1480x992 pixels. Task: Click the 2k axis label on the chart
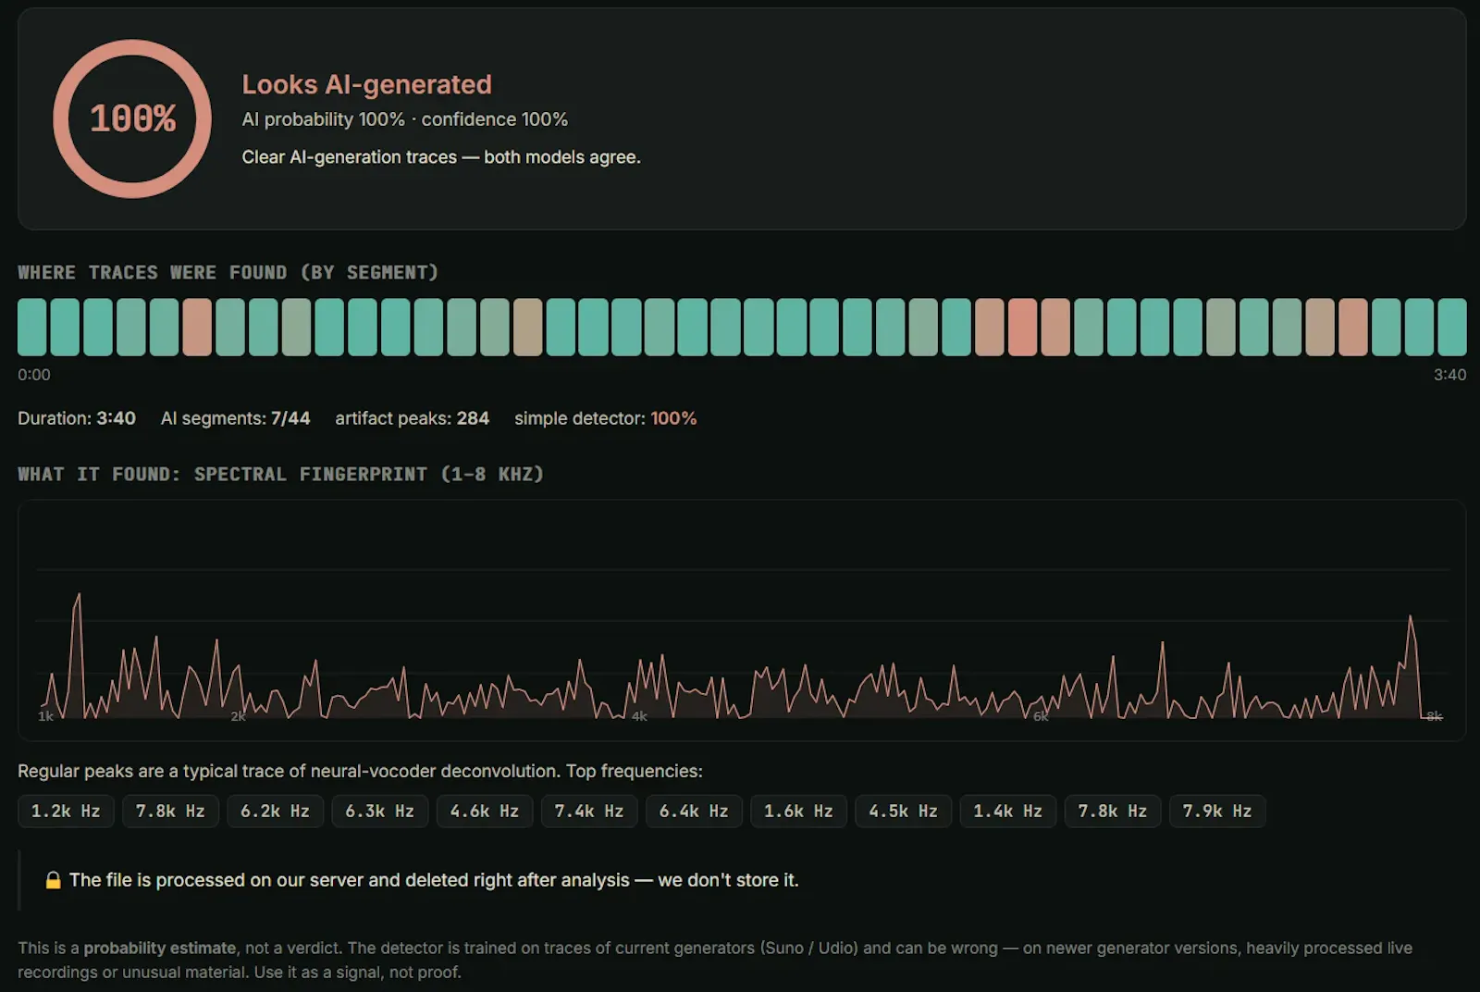coord(238,716)
